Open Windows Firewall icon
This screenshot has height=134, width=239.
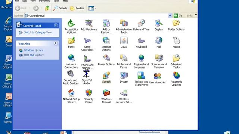click(106, 93)
